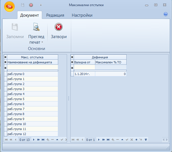Cancel edit with X in Дефиниция navigator
Image resolution: width=172 pixels, height=152 pixels.
[132, 140]
